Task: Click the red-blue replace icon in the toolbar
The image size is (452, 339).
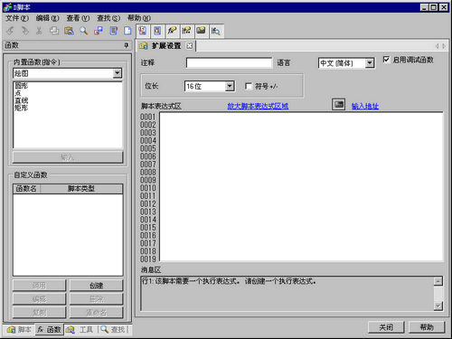Action: [99, 31]
